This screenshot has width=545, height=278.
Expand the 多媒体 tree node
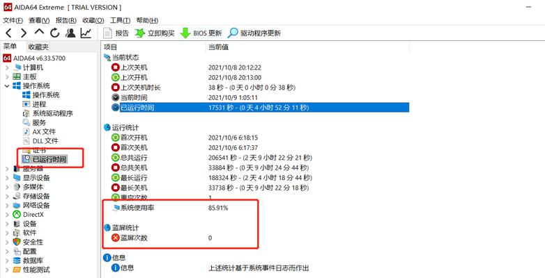tap(7, 187)
